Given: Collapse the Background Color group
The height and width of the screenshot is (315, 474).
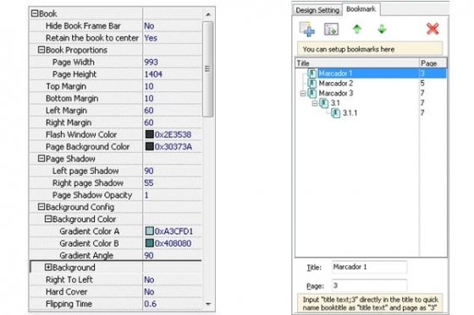Looking at the screenshot, I should pos(48,219).
